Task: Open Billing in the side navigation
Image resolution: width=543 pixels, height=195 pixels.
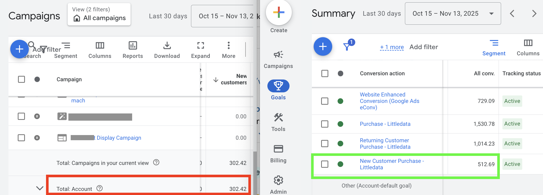Action: coord(278,154)
